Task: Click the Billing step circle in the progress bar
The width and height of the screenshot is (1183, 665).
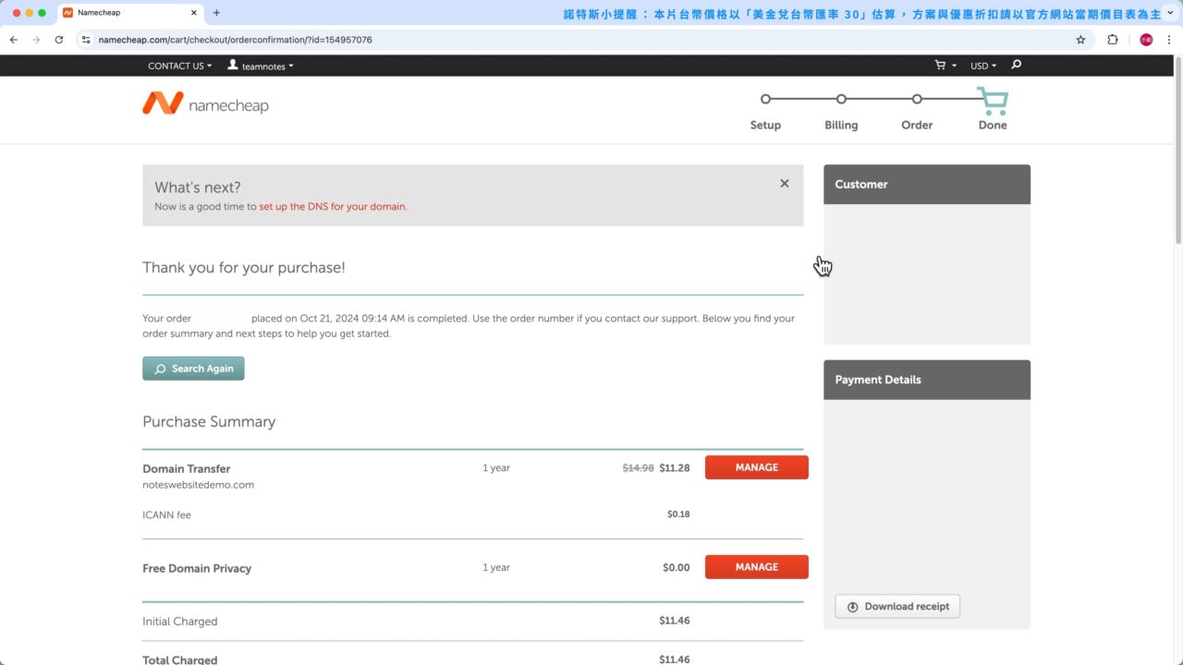Action: click(841, 99)
